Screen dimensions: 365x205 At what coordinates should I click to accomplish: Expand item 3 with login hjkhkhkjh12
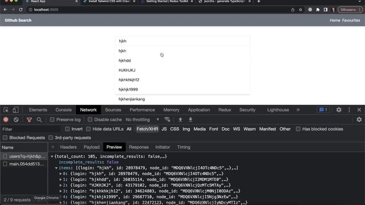click(x=60, y=191)
